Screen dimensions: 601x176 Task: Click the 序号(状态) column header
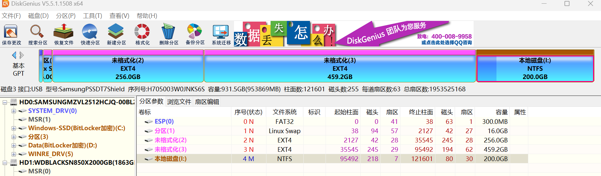click(249, 112)
